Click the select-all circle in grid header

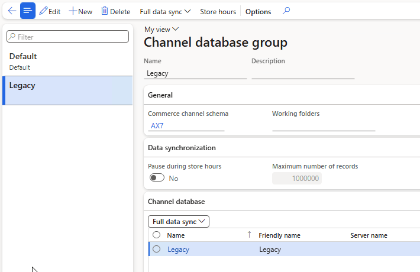(x=157, y=235)
